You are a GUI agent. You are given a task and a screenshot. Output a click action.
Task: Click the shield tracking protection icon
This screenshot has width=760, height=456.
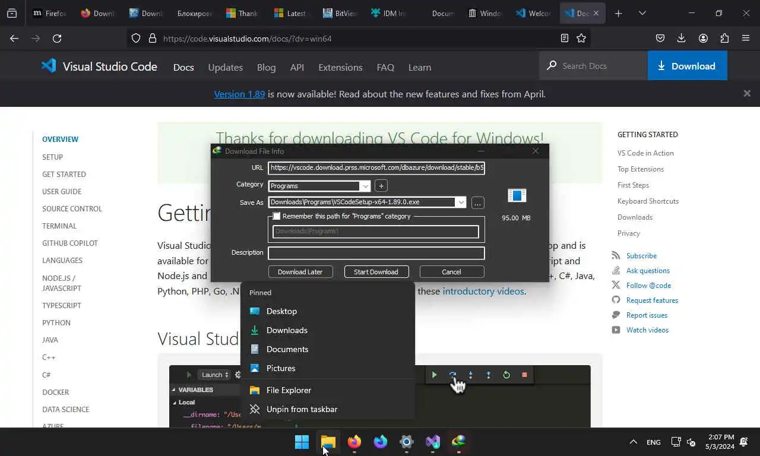pos(136,38)
